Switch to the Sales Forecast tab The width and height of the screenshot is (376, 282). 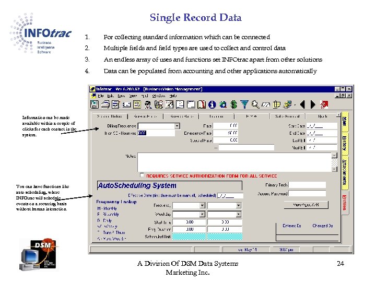(287, 116)
